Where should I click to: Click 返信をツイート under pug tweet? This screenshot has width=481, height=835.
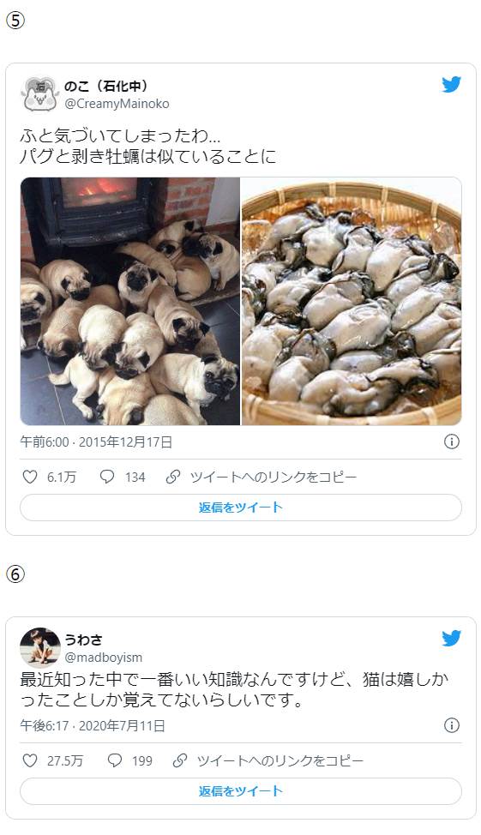tap(241, 508)
